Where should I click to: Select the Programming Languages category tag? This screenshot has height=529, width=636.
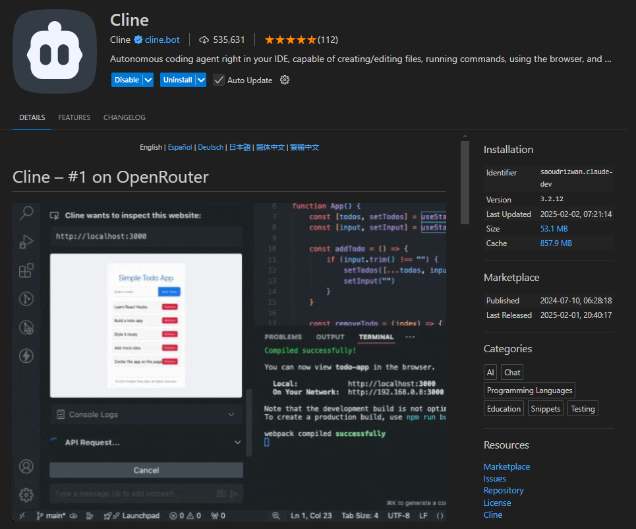pos(529,390)
